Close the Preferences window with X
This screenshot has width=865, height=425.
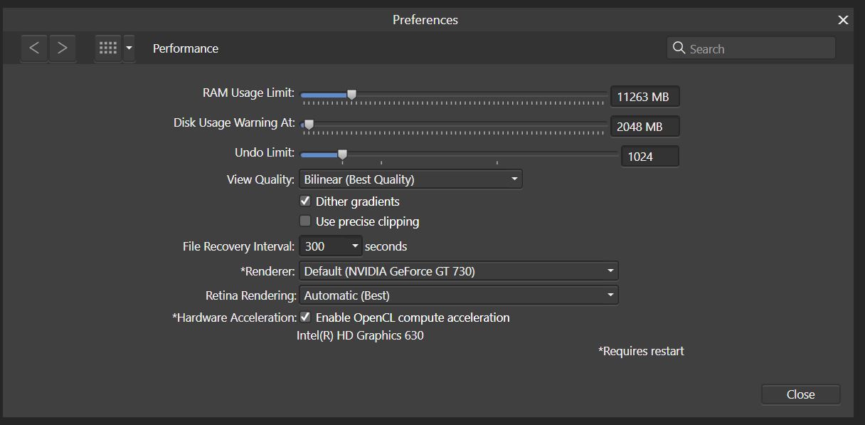pos(843,20)
